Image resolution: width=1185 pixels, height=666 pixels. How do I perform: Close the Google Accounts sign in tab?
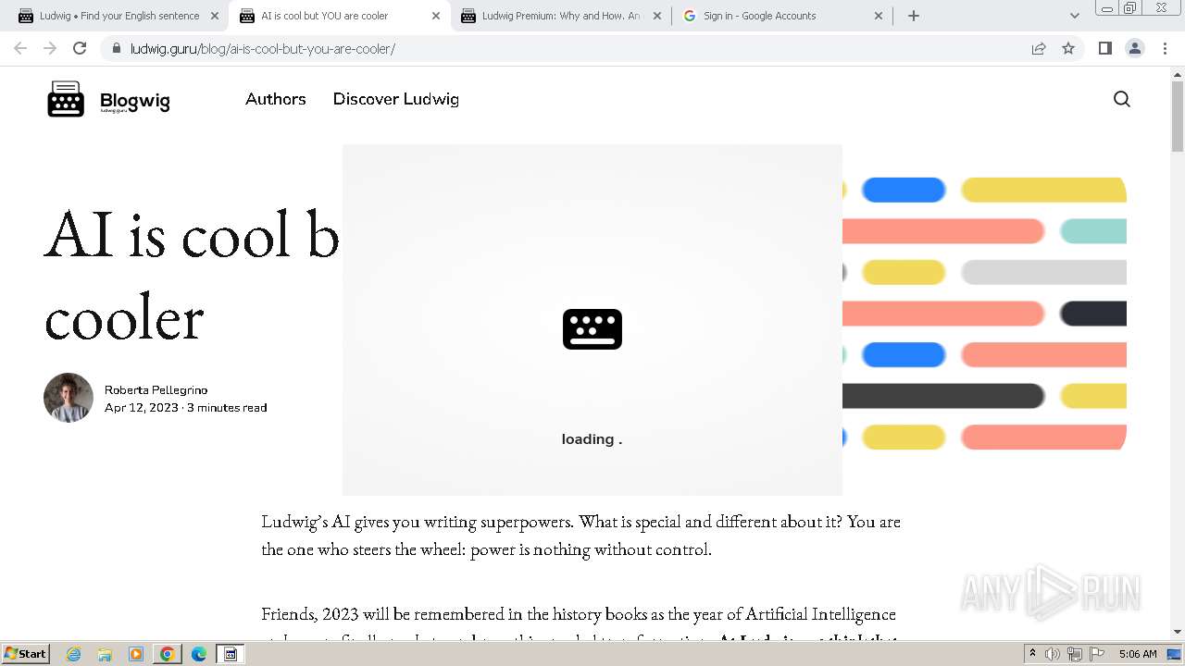click(x=879, y=16)
